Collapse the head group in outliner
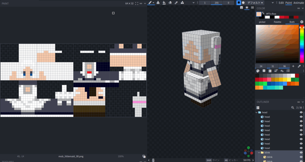305x162 pixels. (x=256, y=112)
